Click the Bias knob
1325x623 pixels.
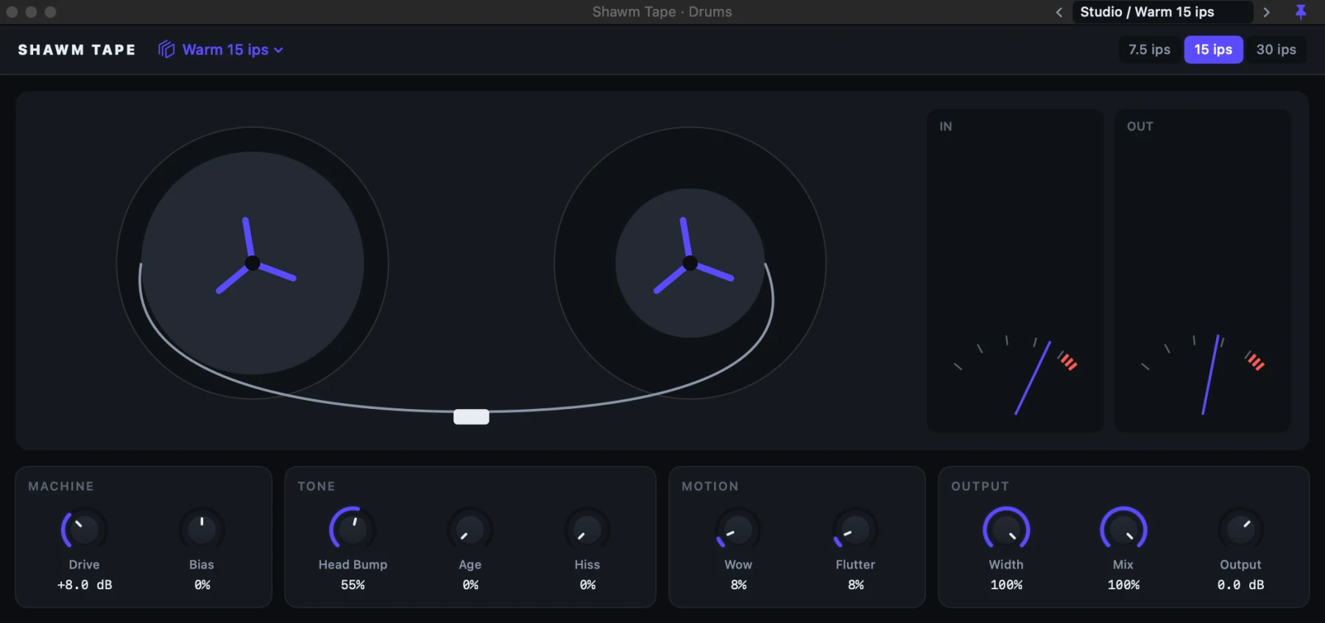(202, 530)
